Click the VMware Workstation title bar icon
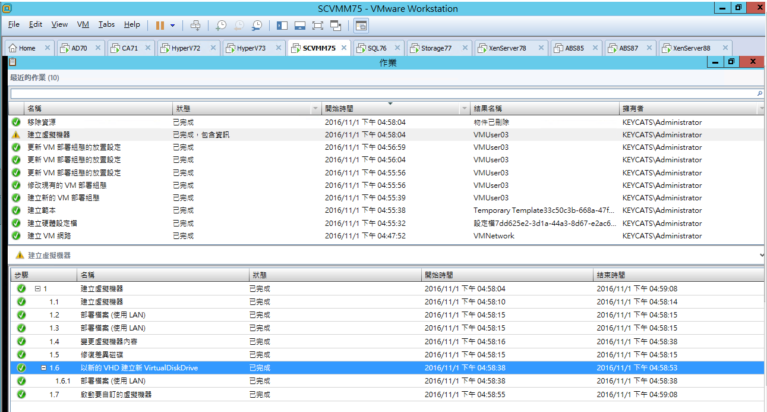This screenshot has width=767, height=412. [7, 8]
